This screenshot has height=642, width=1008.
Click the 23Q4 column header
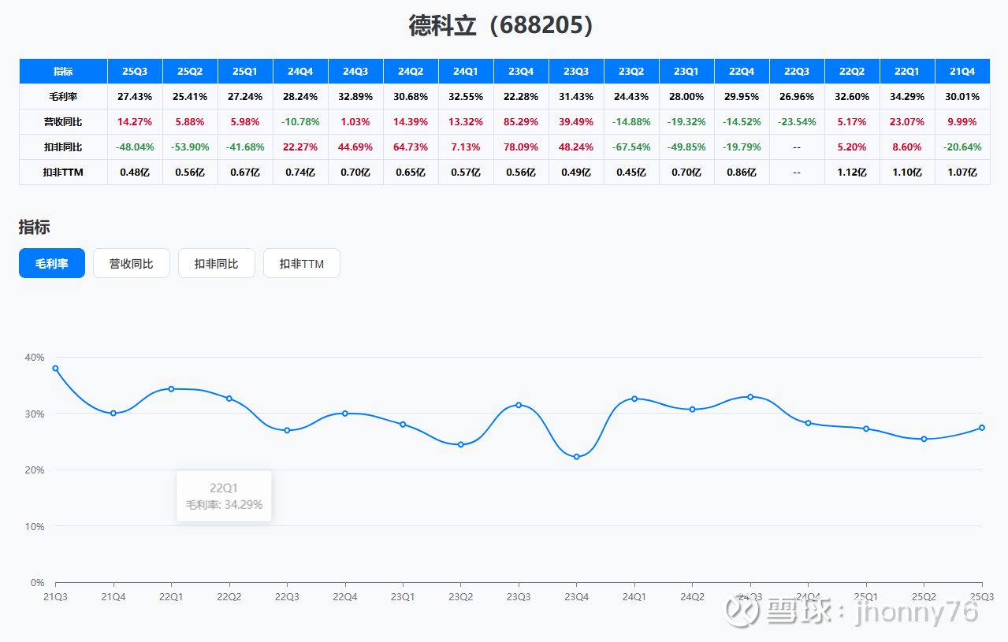pos(521,72)
